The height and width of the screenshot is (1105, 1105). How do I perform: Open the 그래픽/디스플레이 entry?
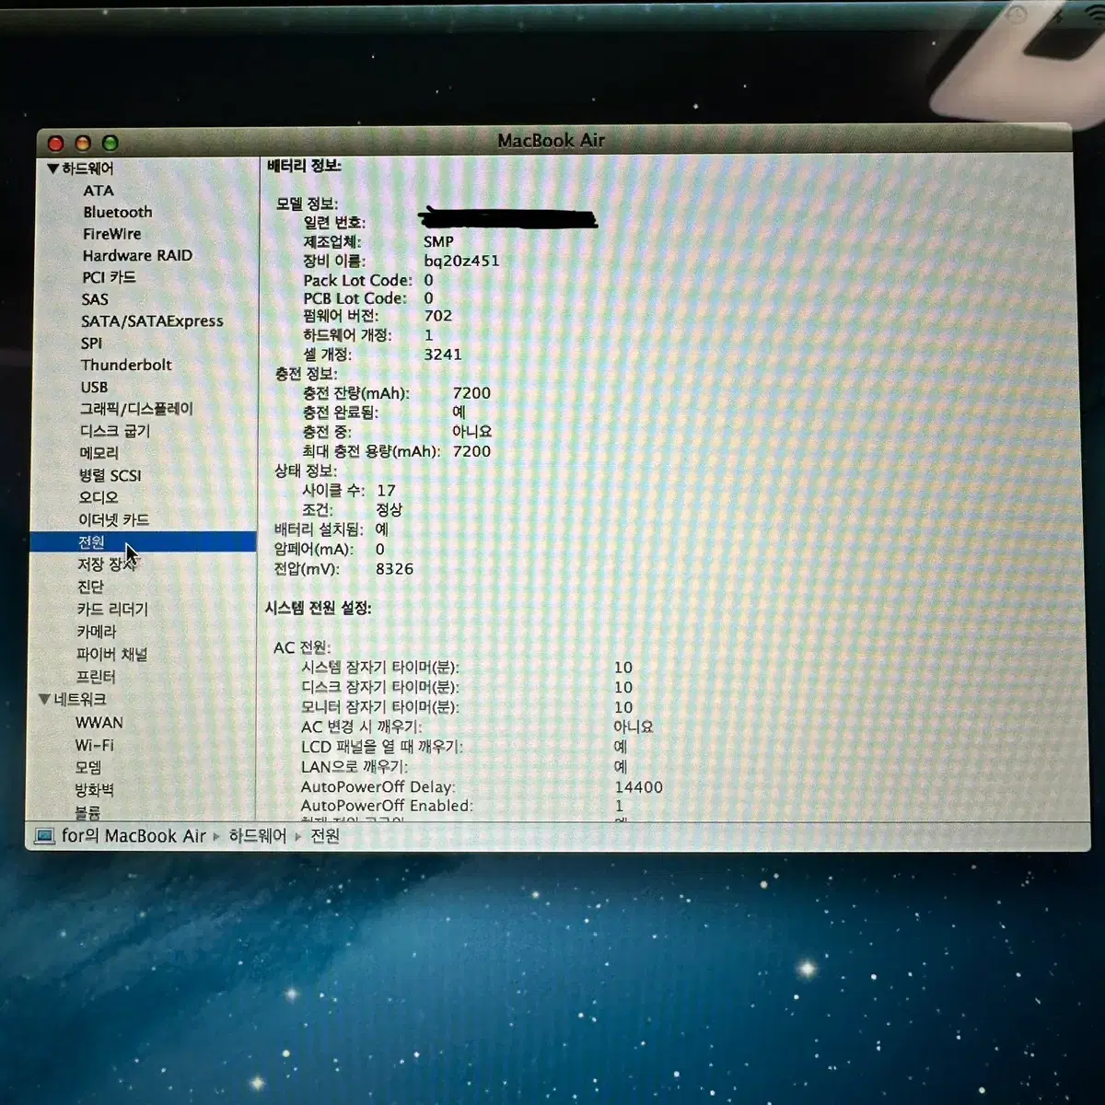pyautogui.click(x=136, y=409)
